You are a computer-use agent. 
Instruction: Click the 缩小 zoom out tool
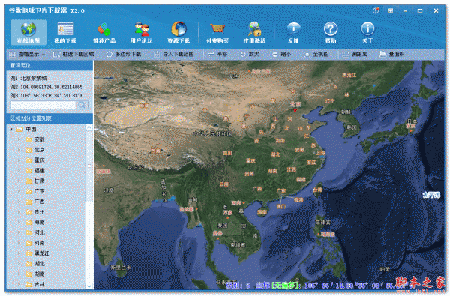tap(281, 54)
